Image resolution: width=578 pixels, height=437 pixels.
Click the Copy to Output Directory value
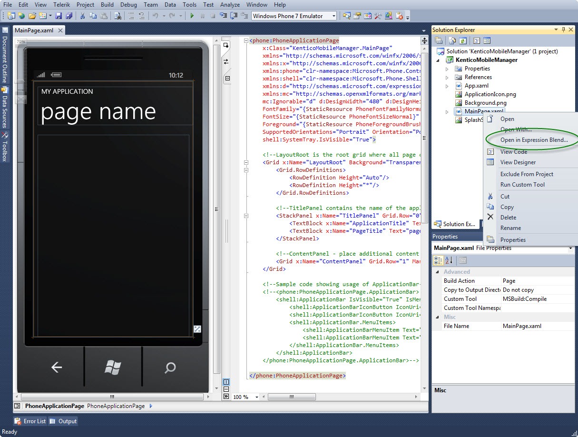(537, 290)
